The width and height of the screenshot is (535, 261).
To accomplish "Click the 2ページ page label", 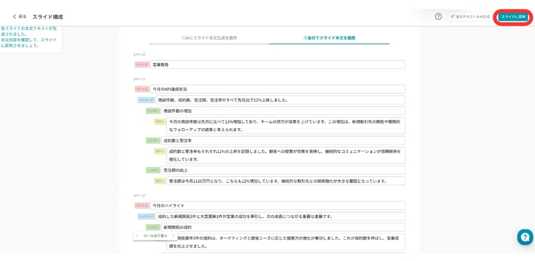I will (140, 79).
